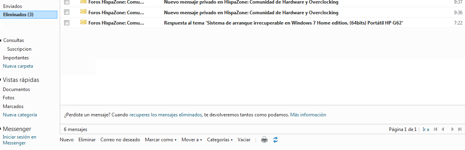This screenshot has width=465, height=150.
Task: Collapse the Messenger section
Action: [x=1, y=129]
